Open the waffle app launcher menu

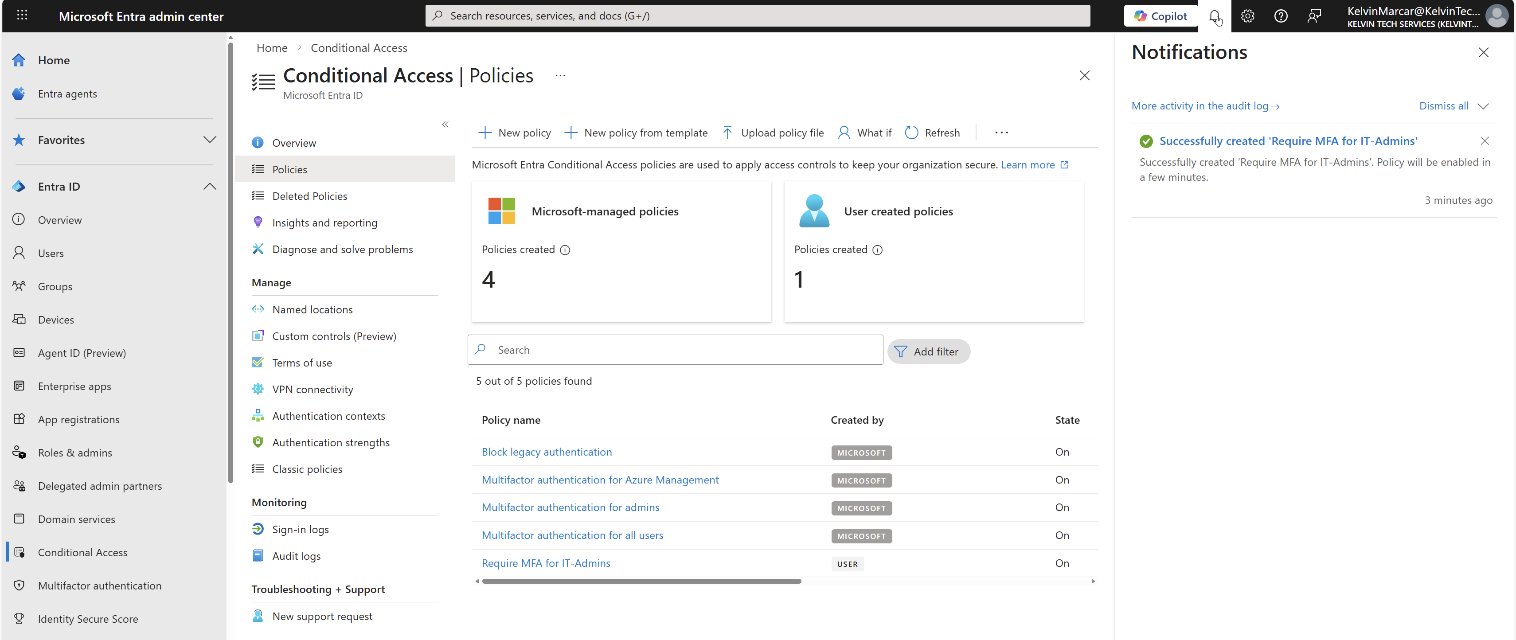click(22, 16)
